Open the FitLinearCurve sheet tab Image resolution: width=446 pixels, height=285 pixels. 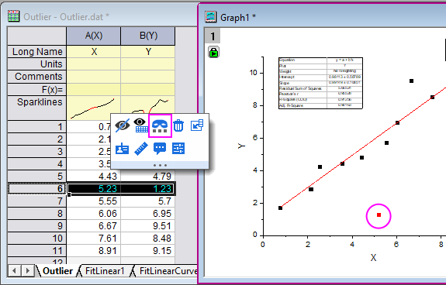(x=168, y=271)
